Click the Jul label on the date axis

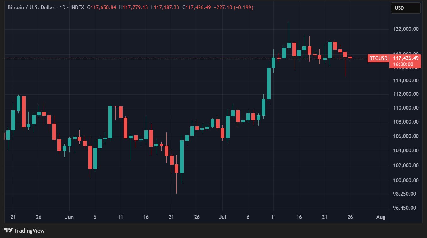(x=222, y=217)
